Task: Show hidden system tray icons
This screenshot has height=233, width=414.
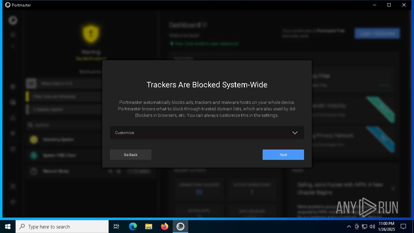Action: point(349,227)
